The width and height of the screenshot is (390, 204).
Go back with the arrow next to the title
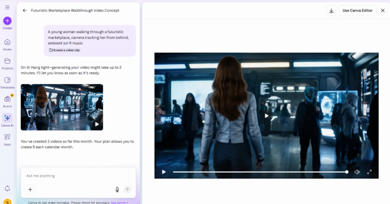click(x=25, y=10)
